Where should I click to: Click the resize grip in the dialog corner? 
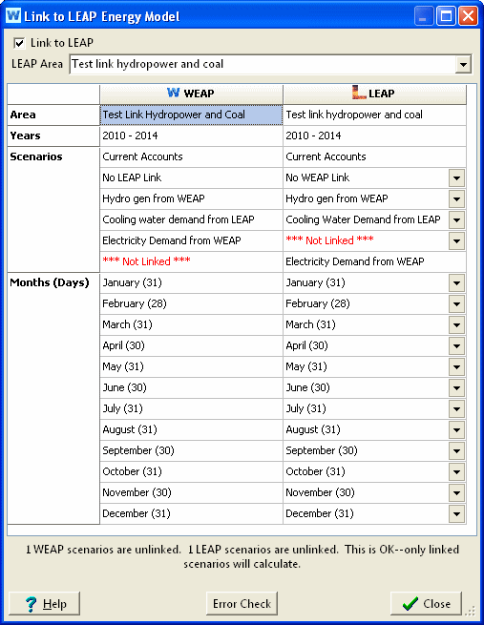coord(471,611)
